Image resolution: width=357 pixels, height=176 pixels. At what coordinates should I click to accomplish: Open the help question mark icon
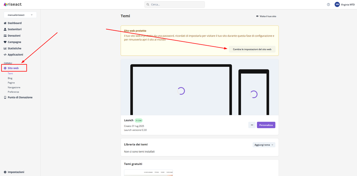[x=328, y=5]
